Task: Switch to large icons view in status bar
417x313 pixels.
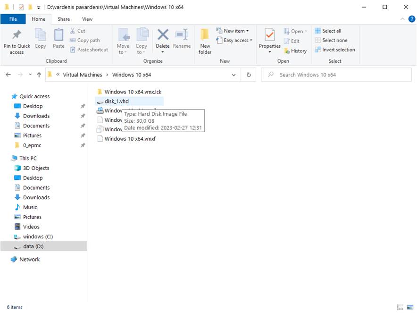Action: tap(409, 307)
